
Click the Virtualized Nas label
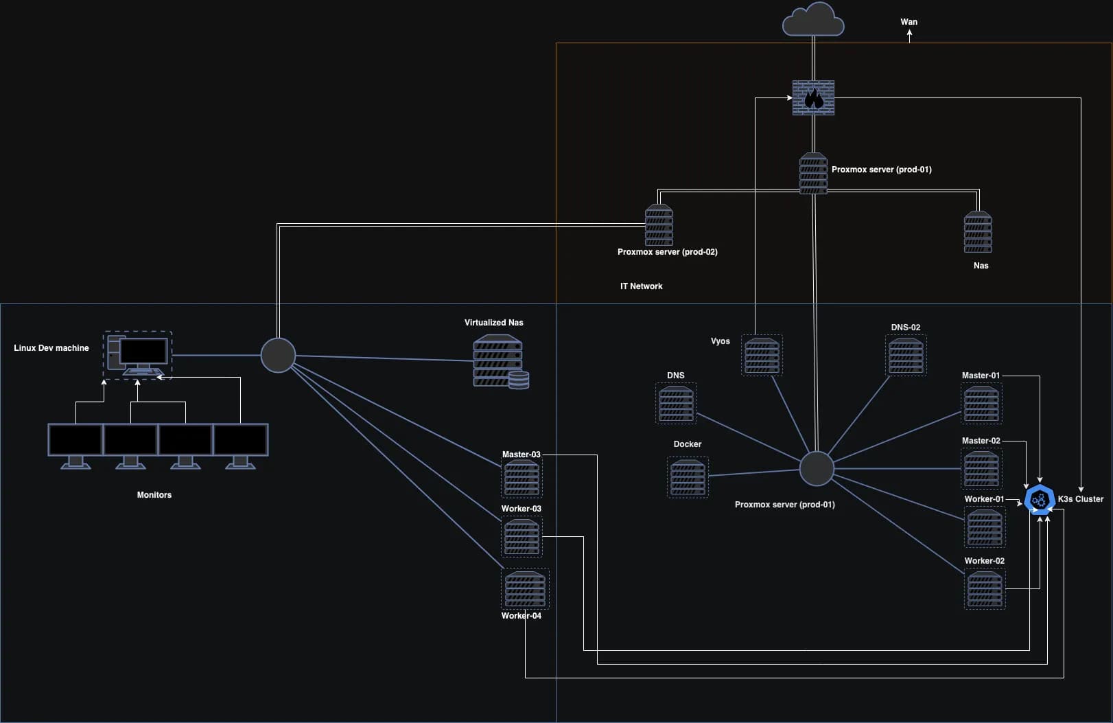coord(493,323)
